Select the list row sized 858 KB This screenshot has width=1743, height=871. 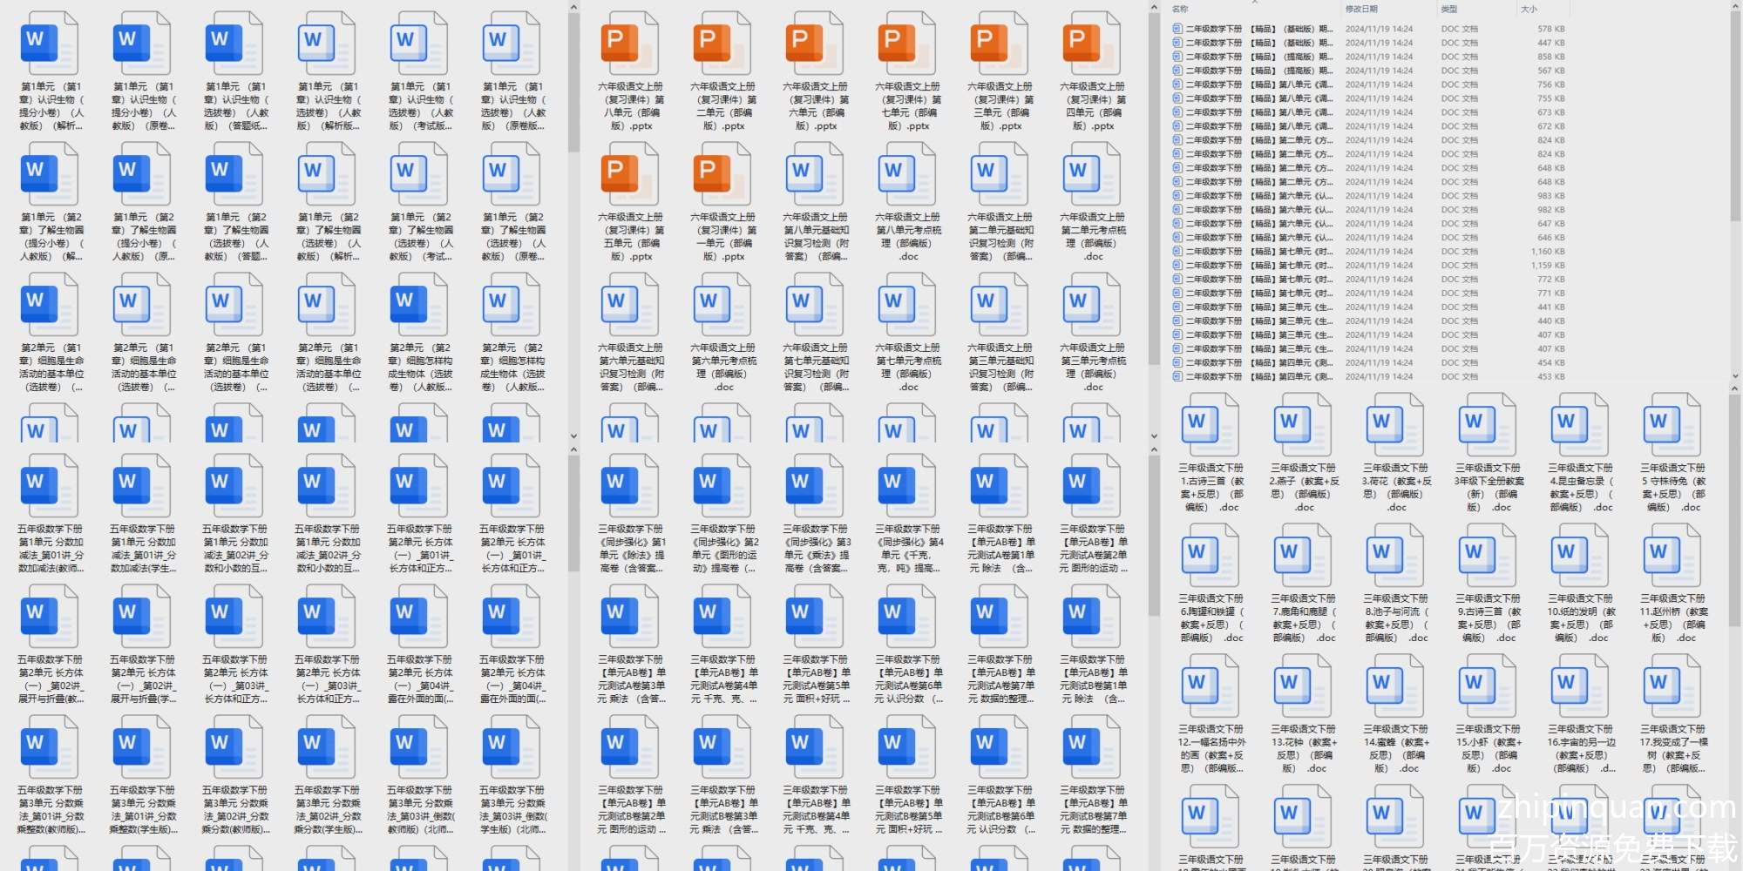[1368, 57]
